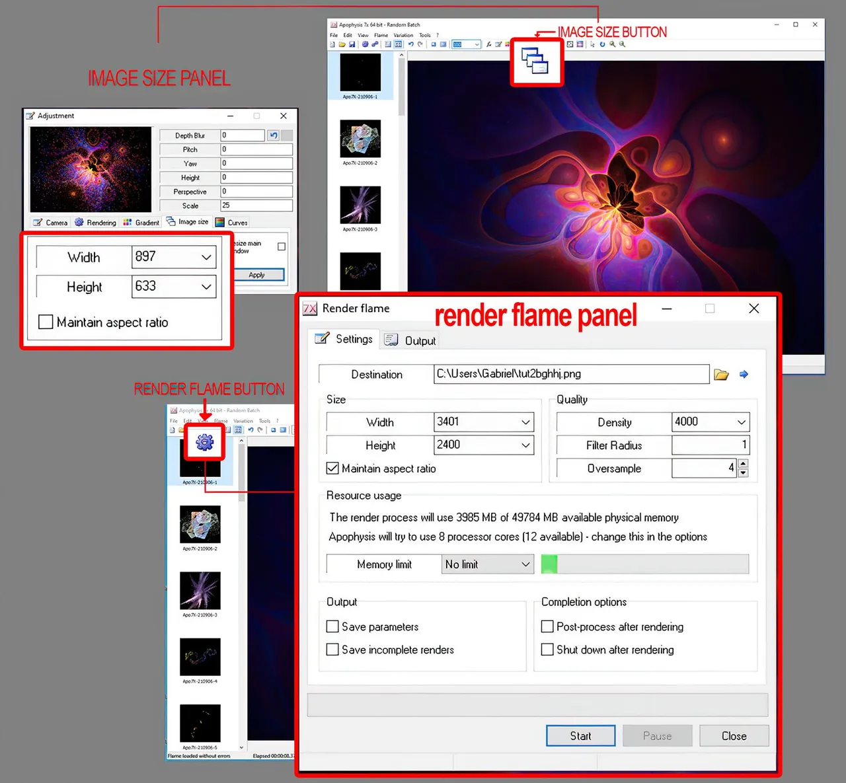Screen dimensions: 846x783
Task: Open Width 897 dropdown in Adjustment panel
Action: 206,257
